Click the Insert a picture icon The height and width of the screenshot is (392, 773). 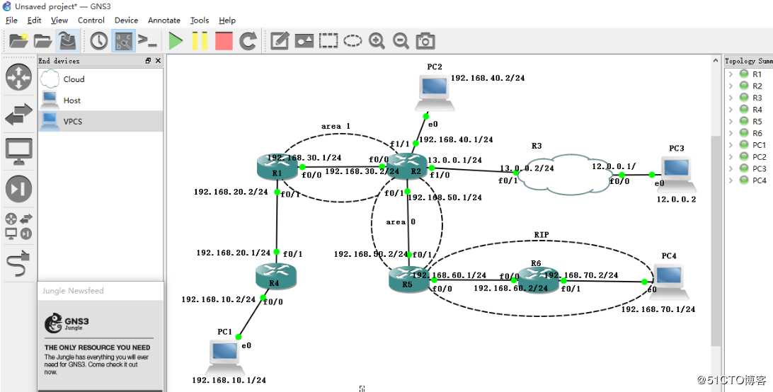point(304,41)
